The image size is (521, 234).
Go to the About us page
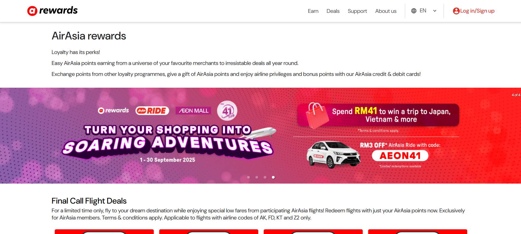pyautogui.click(x=386, y=11)
